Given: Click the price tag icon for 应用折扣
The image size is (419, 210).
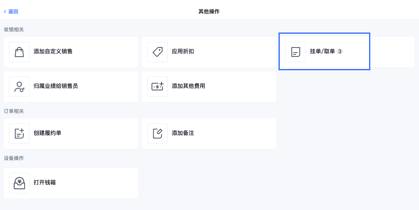Looking at the screenshot, I should tap(158, 52).
